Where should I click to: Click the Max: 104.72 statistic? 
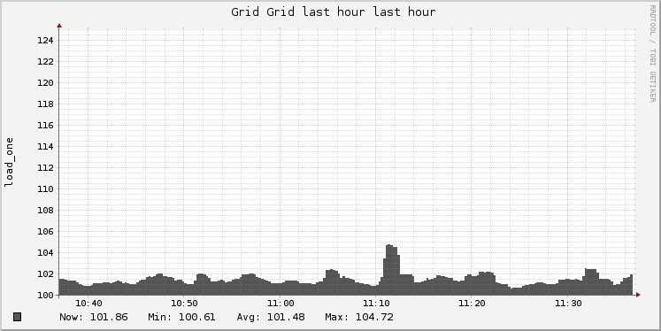coord(359,317)
